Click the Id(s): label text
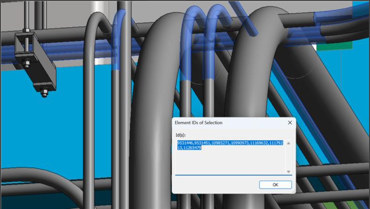This screenshot has height=209, width=370. [180, 135]
